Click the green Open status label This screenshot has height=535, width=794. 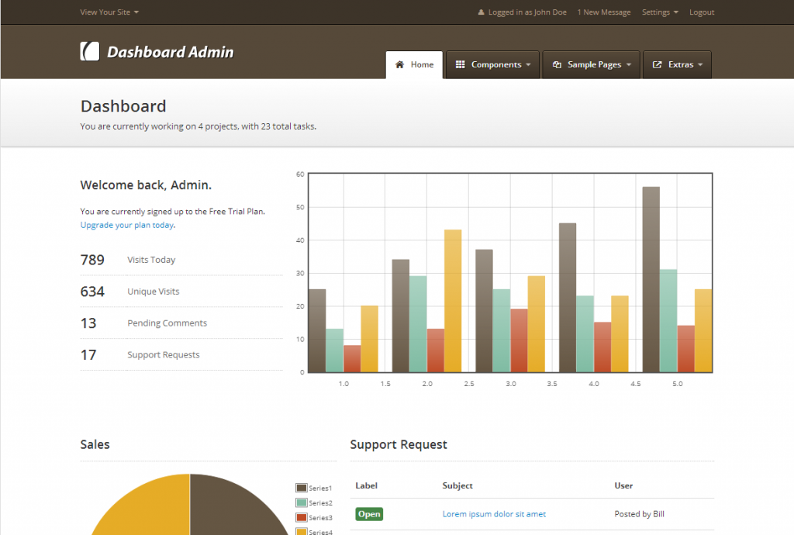click(x=369, y=514)
